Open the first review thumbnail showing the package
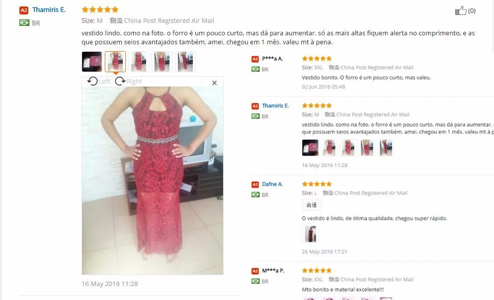The height and width of the screenshot is (300, 494). (92, 62)
